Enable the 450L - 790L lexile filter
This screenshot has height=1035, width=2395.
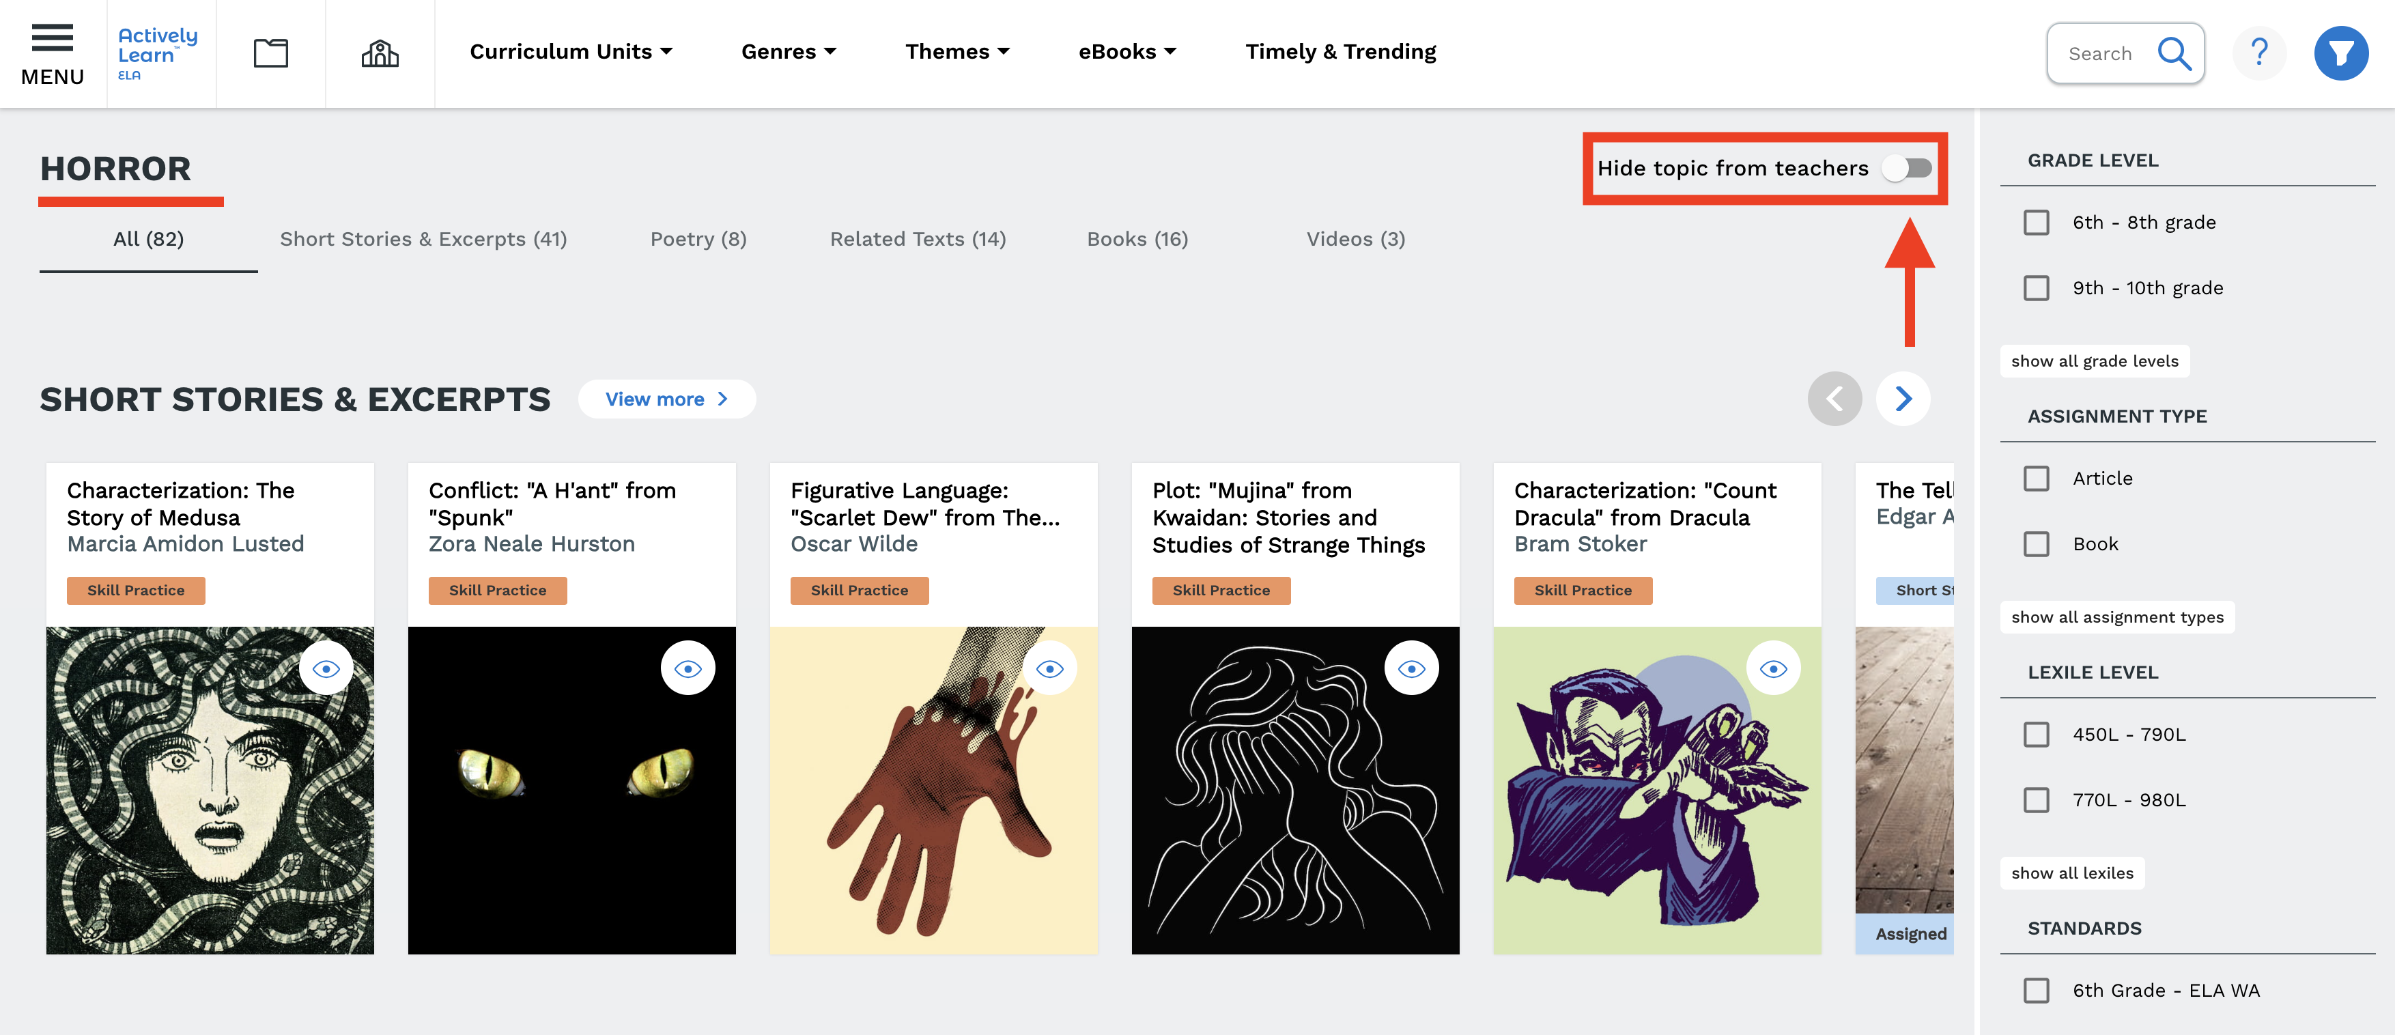pos(2036,734)
